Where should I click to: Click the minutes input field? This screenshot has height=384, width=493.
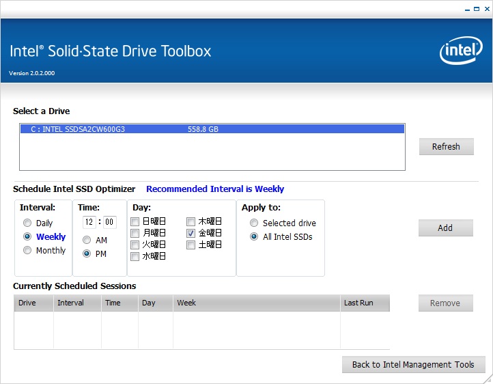[109, 221]
